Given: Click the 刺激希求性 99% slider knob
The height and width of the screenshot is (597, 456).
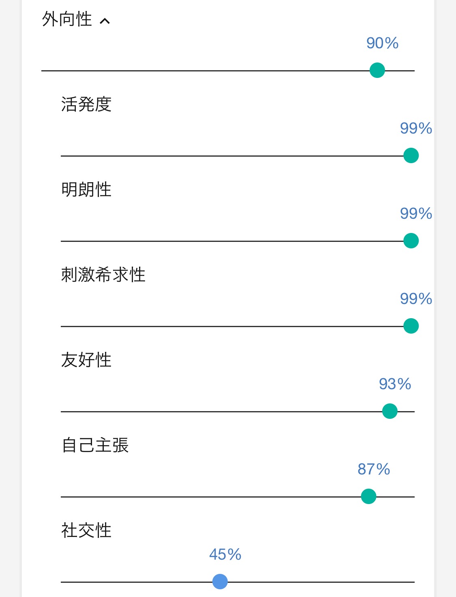Looking at the screenshot, I should click(x=411, y=326).
